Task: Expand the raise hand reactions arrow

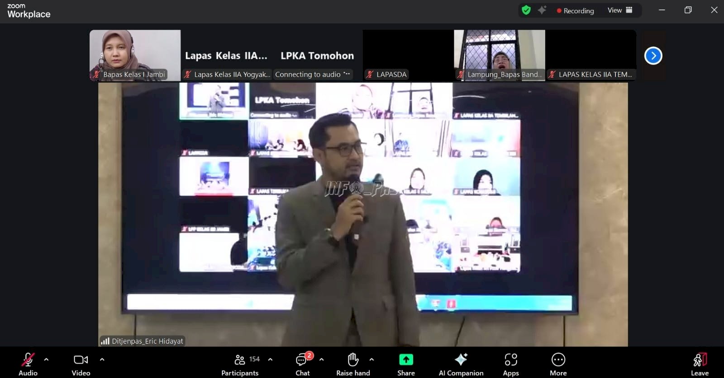Action: tap(372, 359)
